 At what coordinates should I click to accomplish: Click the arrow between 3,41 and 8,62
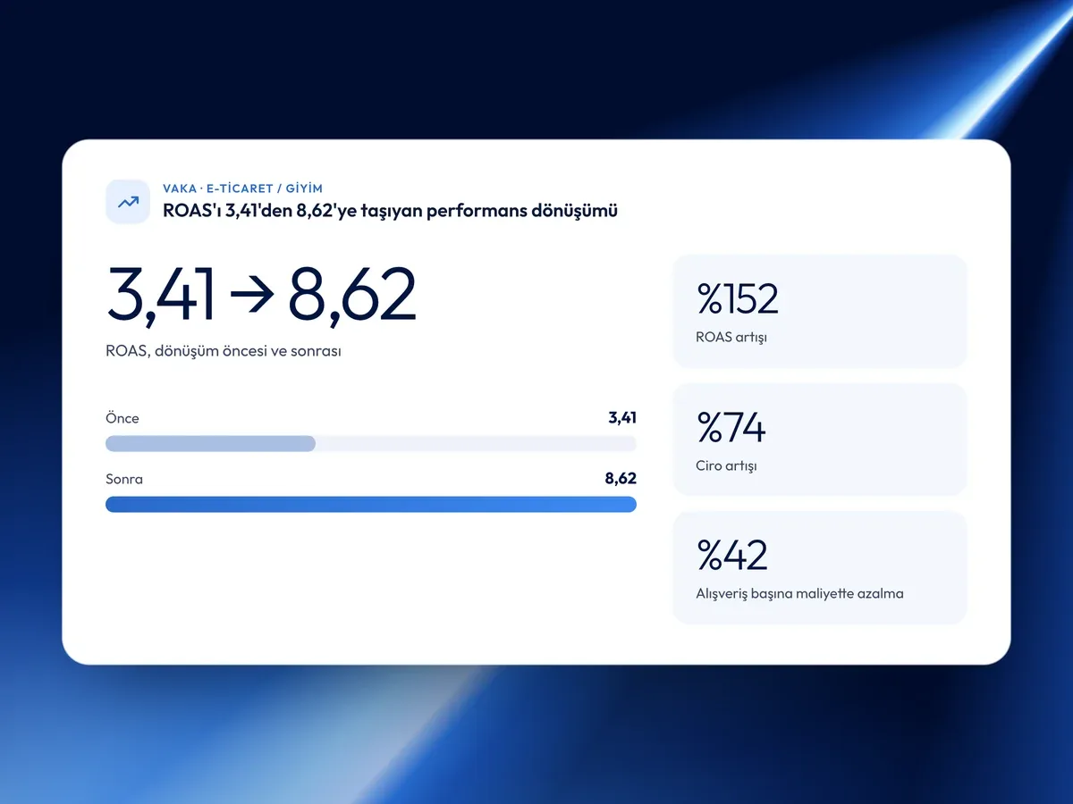(x=251, y=296)
